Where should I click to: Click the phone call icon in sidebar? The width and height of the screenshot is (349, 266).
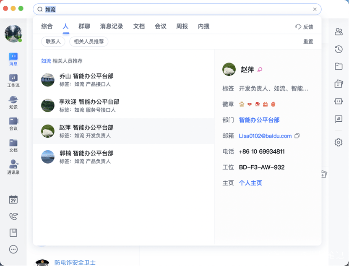click(x=13, y=216)
